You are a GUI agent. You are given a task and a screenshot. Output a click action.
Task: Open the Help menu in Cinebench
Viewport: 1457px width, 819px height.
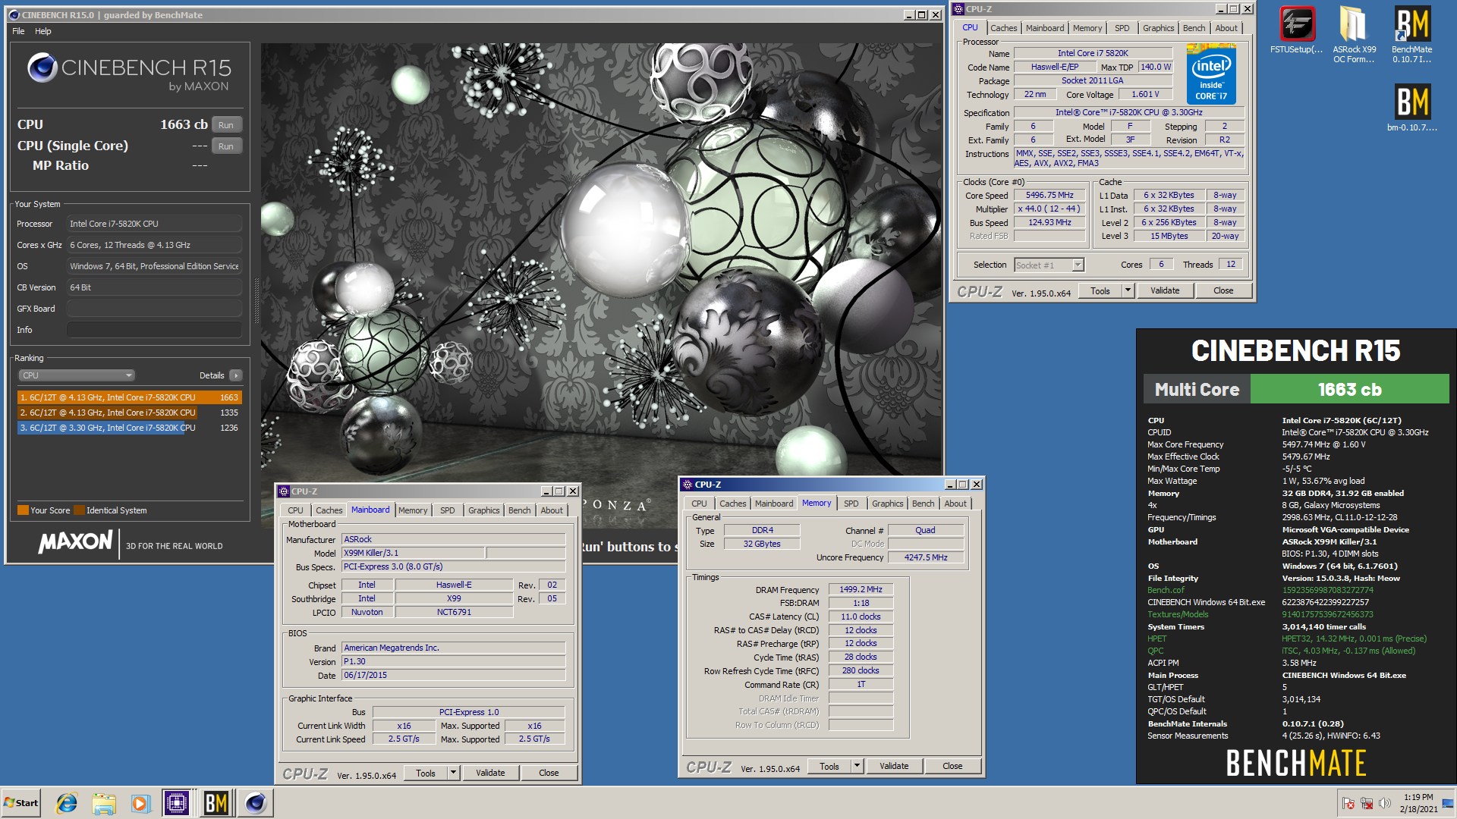coord(43,31)
